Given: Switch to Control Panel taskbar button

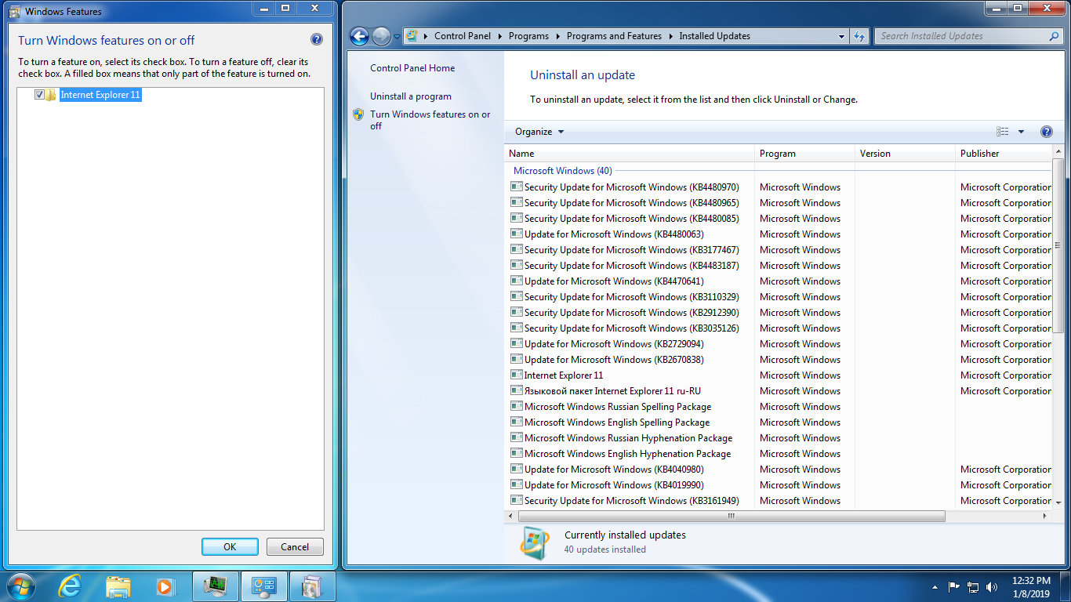Looking at the screenshot, I should coord(263,586).
